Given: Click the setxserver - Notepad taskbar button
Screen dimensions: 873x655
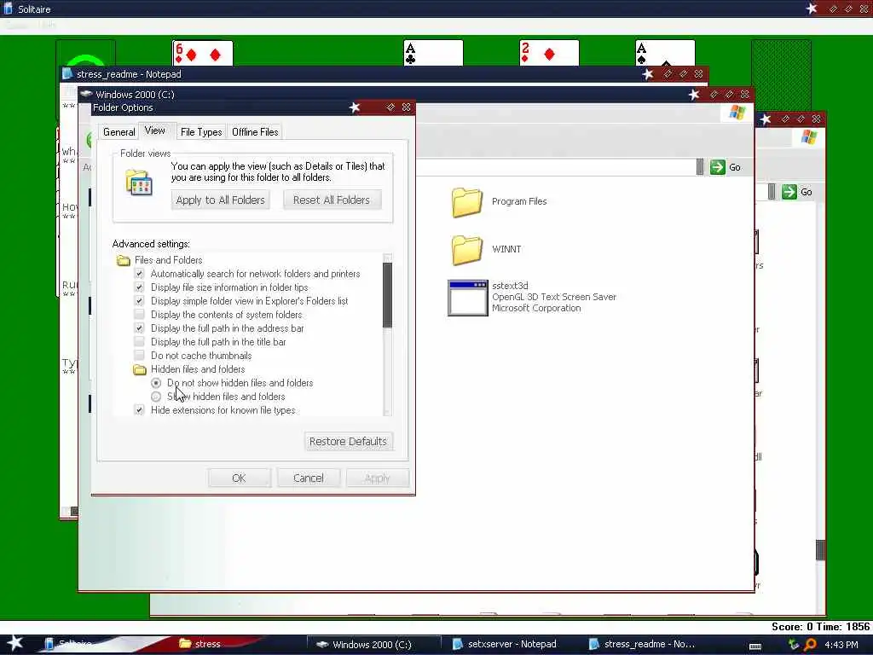Looking at the screenshot, I should [x=512, y=645].
